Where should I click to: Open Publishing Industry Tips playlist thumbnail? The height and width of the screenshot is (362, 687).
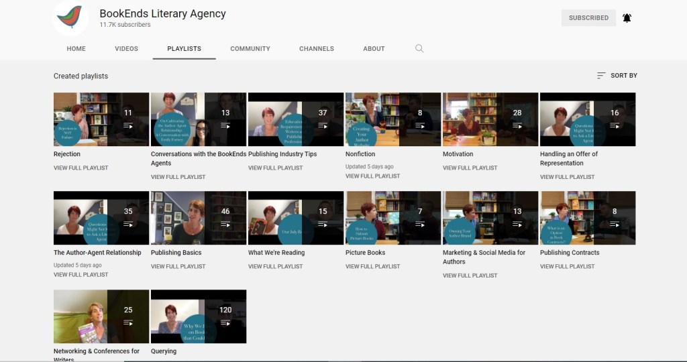click(295, 119)
